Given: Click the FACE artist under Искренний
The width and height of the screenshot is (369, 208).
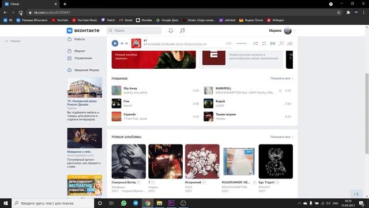Looking at the screenshot, I should click(189, 187).
